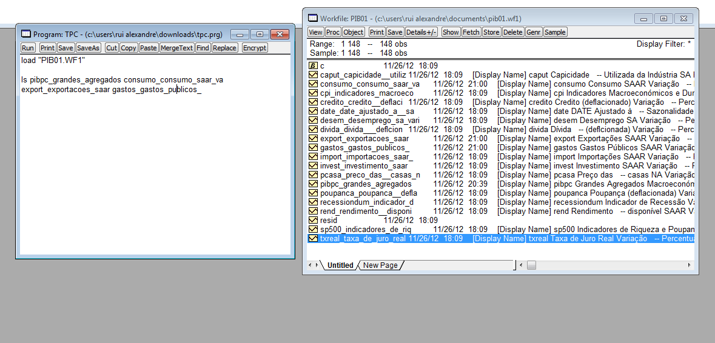
Task: Click the Fetch button
Action: (471, 32)
